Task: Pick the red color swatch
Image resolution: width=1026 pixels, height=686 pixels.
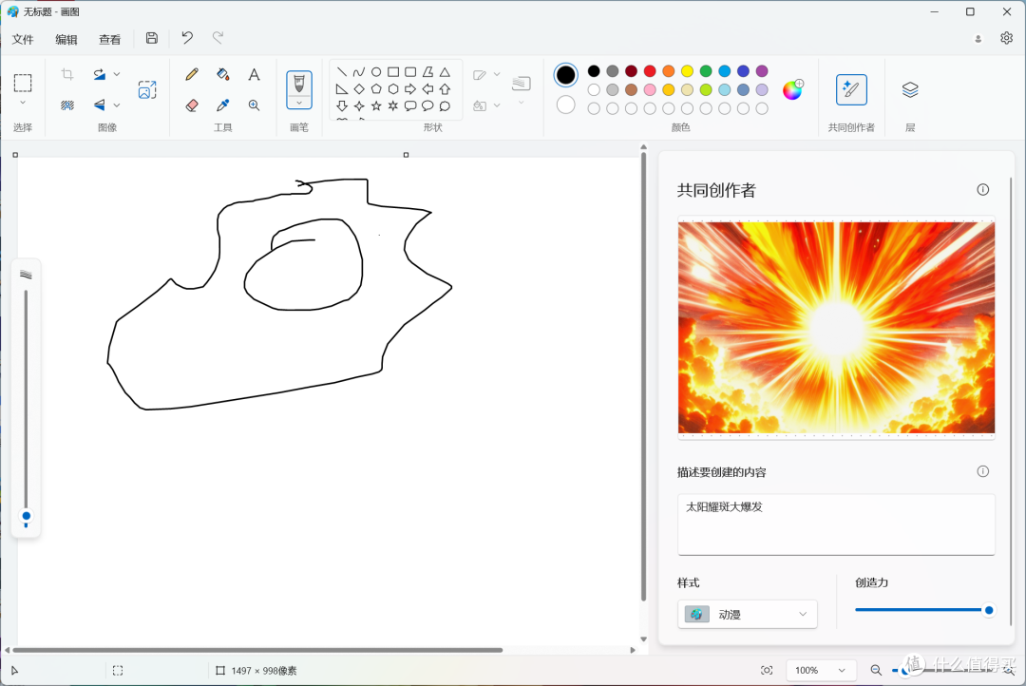Action: point(650,70)
